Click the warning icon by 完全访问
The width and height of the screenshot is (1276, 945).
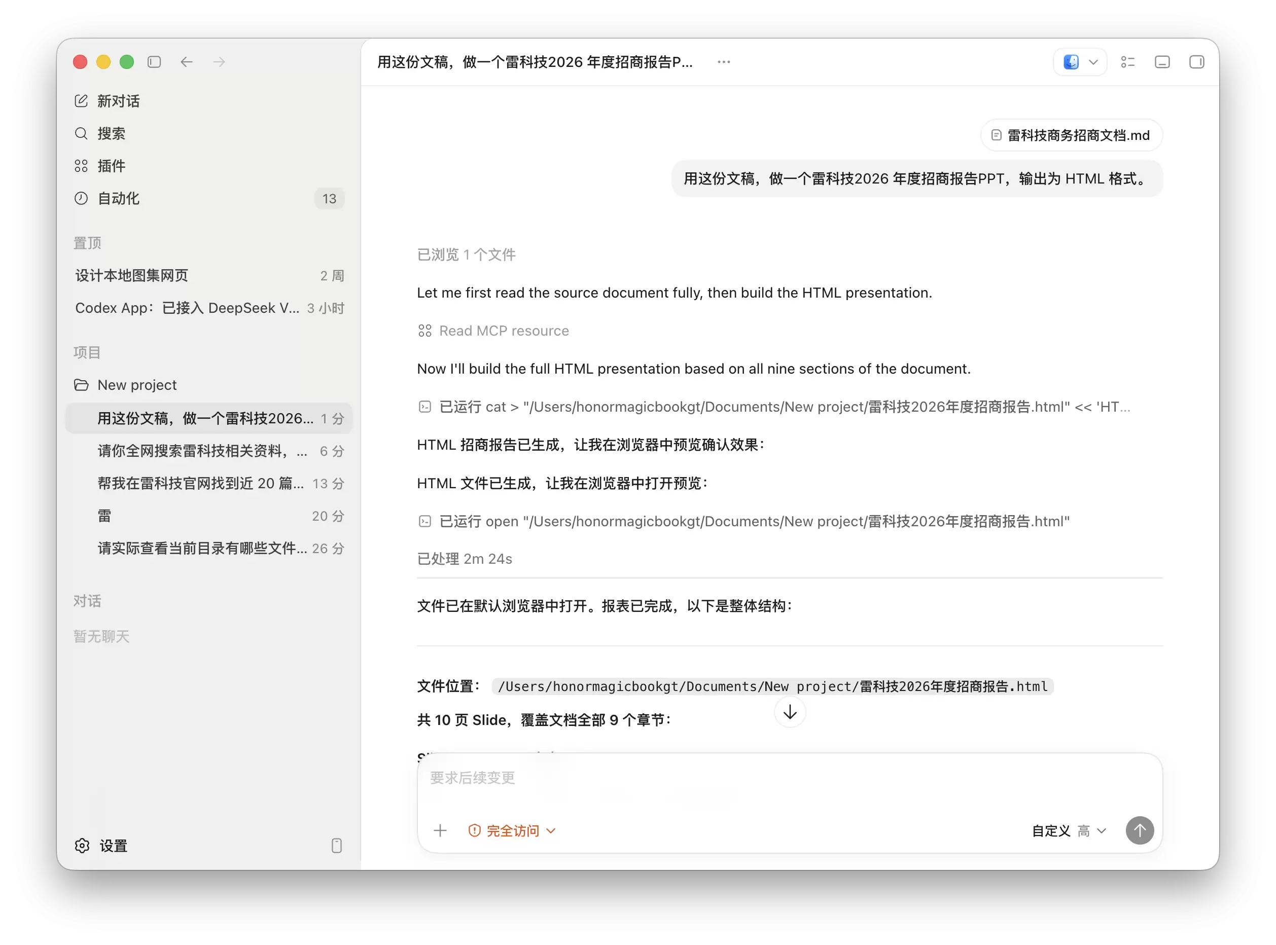[x=474, y=831]
